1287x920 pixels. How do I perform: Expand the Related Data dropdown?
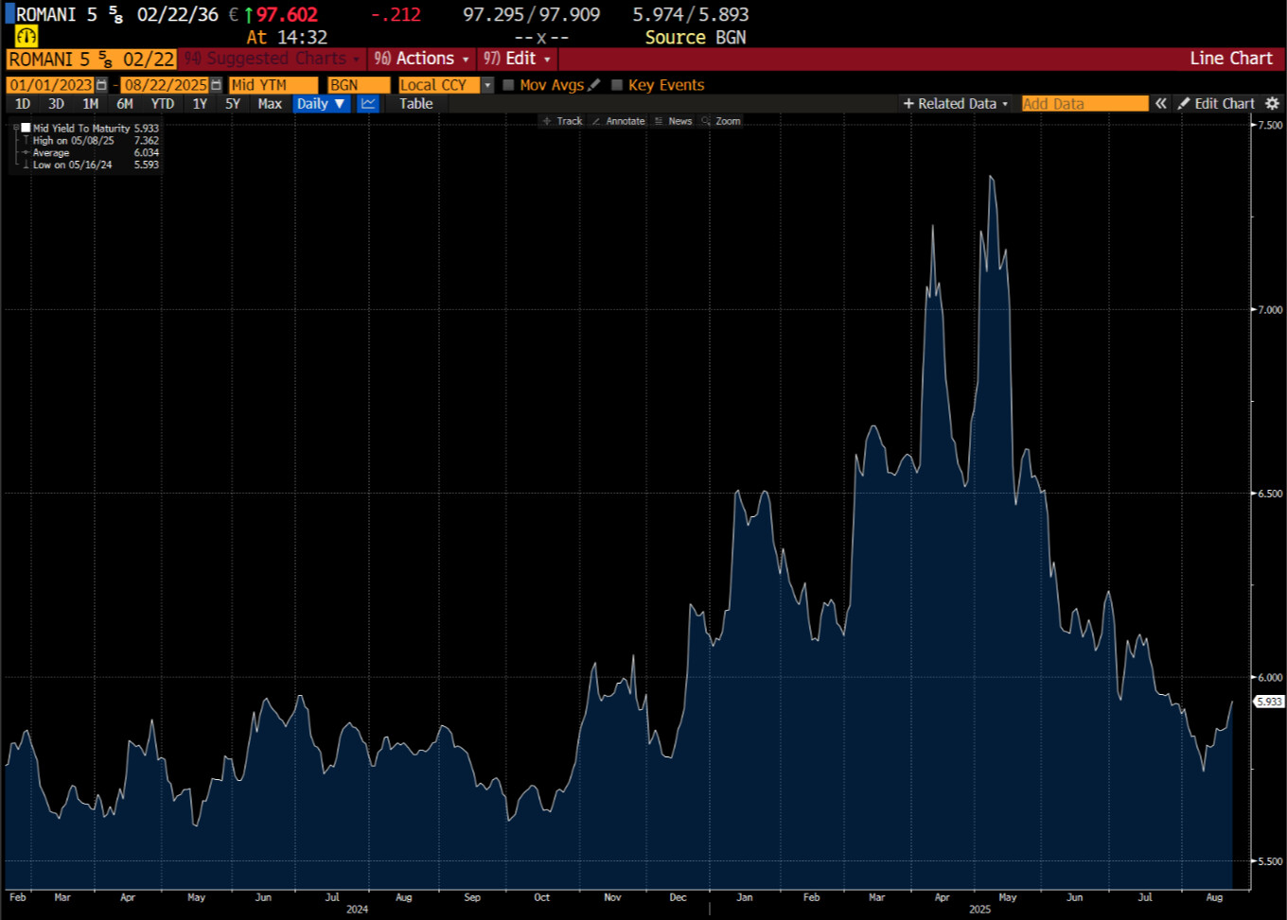click(x=956, y=104)
